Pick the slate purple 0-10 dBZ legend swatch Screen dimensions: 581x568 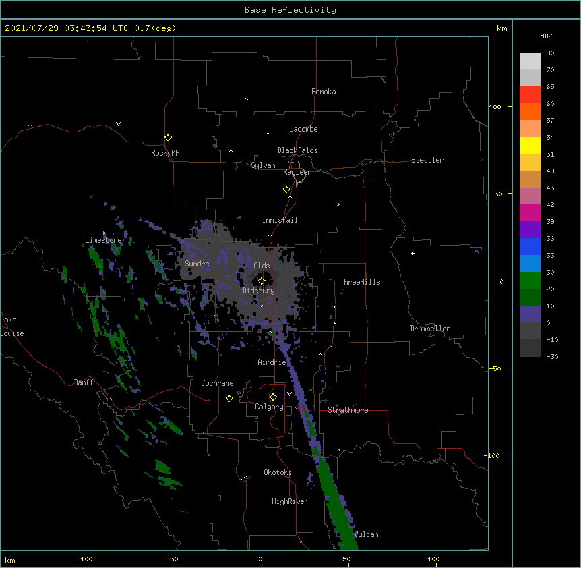click(530, 314)
